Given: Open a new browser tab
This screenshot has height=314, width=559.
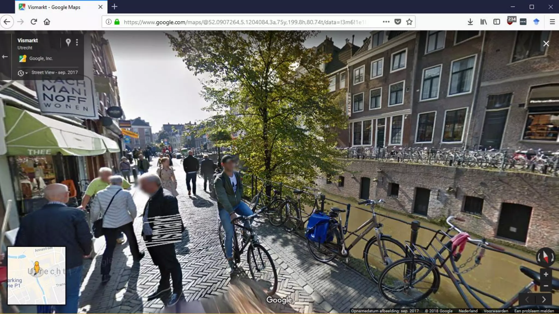Looking at the screenshot, I should 114,7.
